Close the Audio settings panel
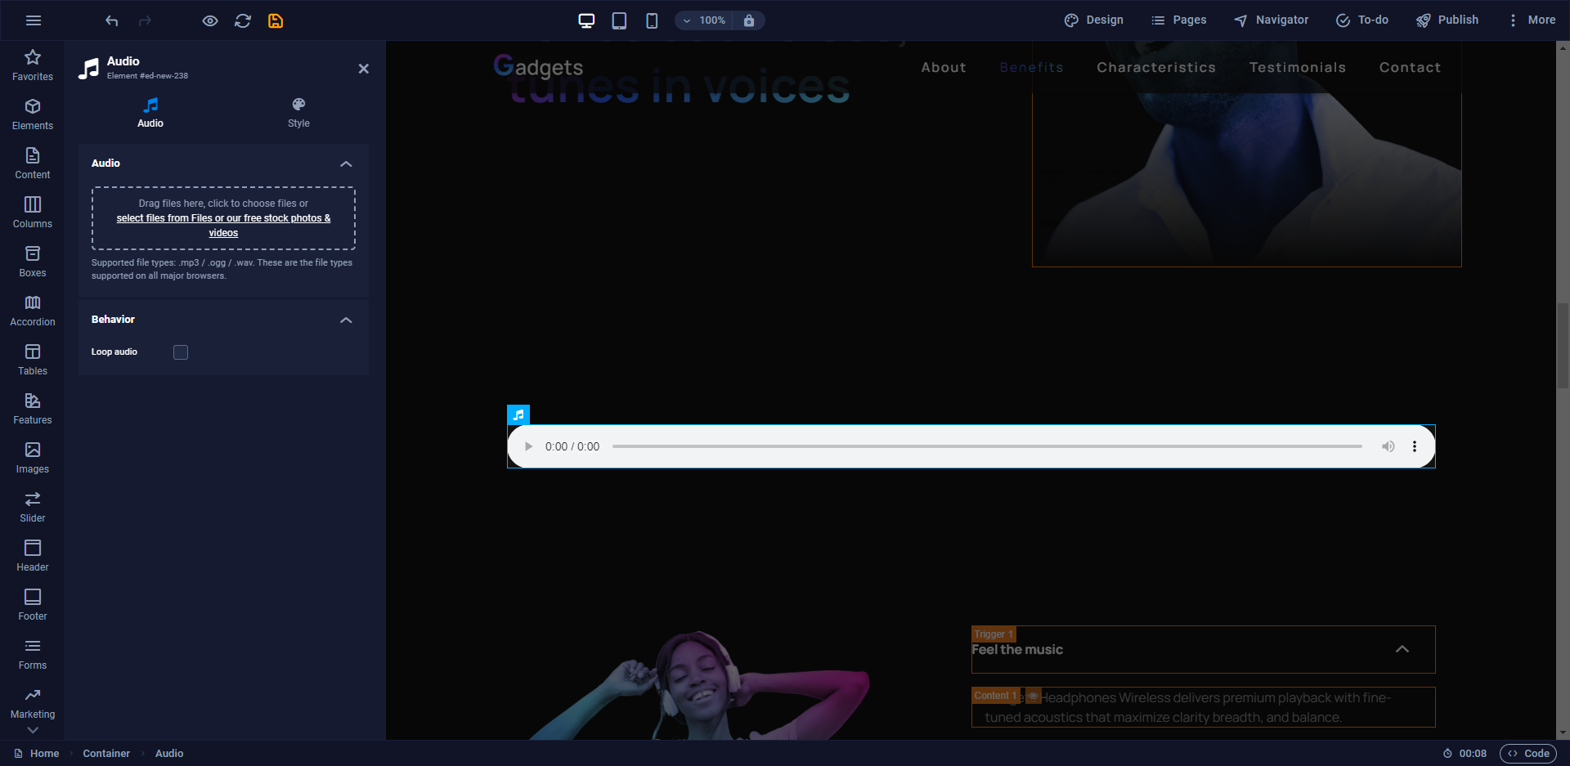 (x=364, y=69)
